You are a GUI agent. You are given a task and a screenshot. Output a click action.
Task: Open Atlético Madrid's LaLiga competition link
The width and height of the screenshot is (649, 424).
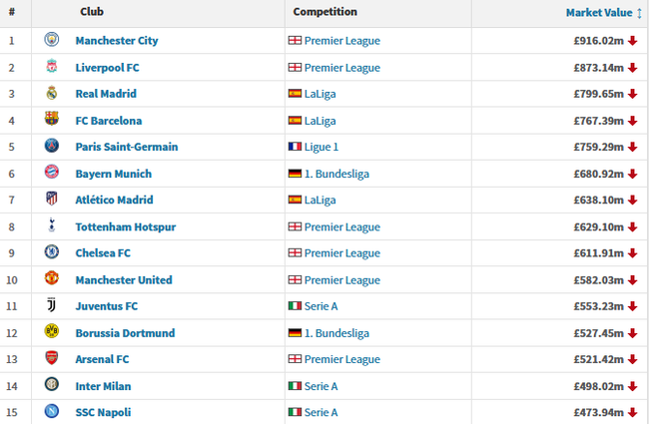pos(320,201)
